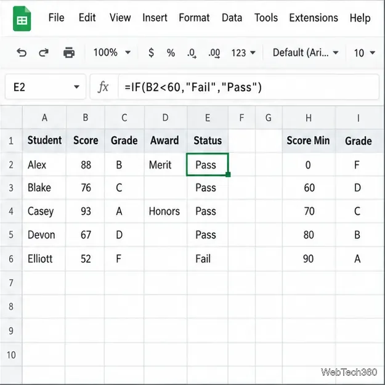Select column E header

(208, 118)
